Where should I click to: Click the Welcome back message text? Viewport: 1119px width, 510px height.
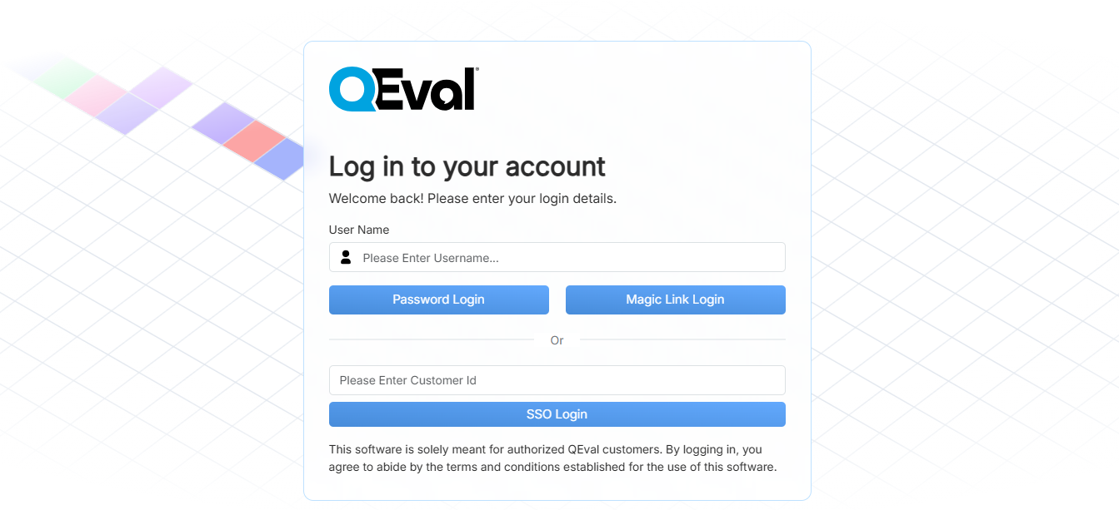coord(472,199)
